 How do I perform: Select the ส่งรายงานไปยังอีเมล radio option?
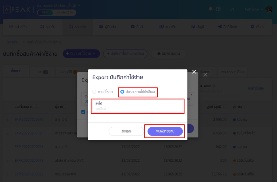tap(122, 92)
